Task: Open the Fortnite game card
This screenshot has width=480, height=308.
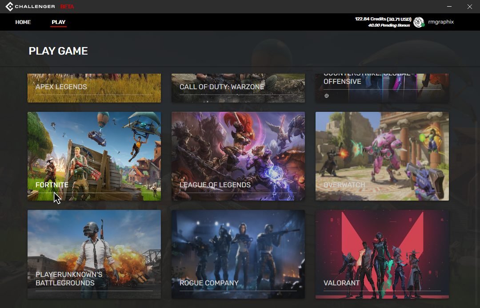Action: pyautogui.click(x=94, y=156)
